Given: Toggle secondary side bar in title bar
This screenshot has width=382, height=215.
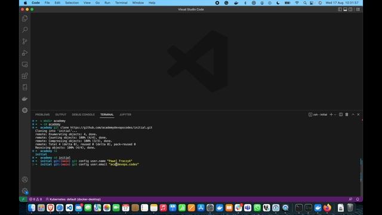Looking at the screenshot, I should (350, 10).
